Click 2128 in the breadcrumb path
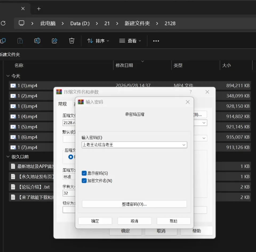Screen dimensions: 256x252 click(170, 23)
